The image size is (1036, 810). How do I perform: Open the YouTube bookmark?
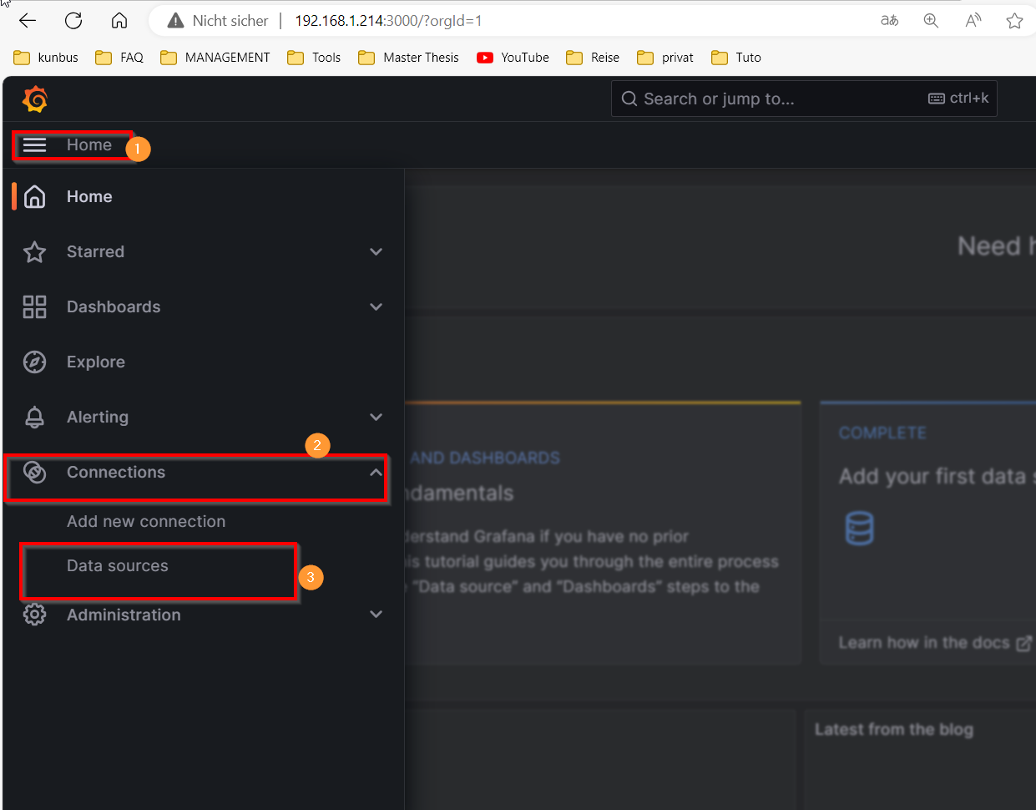point(513,58)
